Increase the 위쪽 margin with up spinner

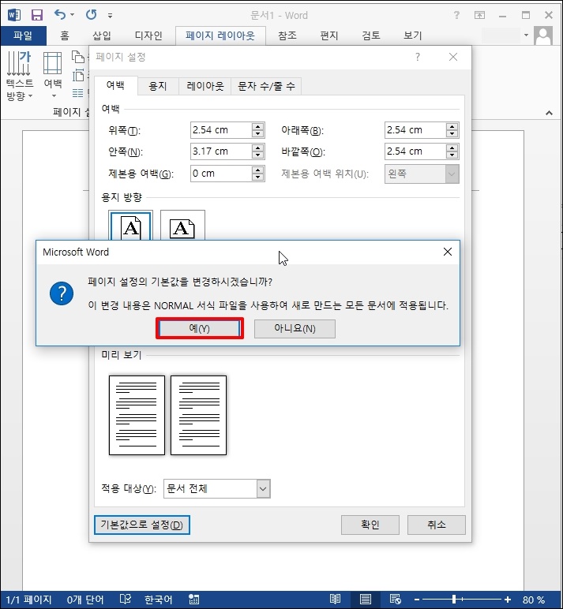pyautogui.click(x=257, y=126)
